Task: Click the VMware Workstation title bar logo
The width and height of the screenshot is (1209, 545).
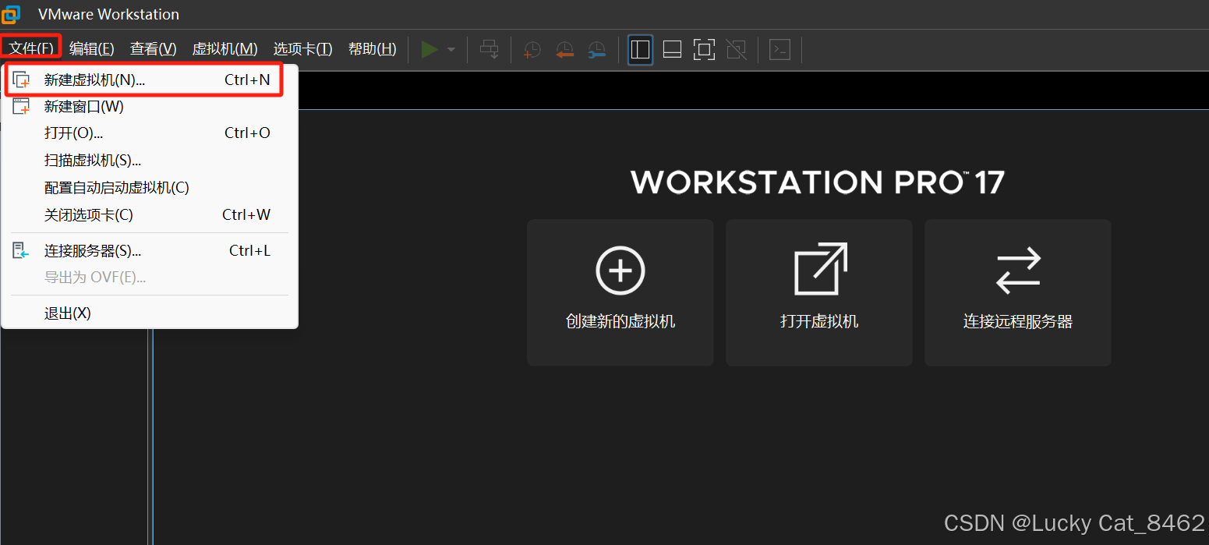Action: pyautogui.click(x=11, y=14)
